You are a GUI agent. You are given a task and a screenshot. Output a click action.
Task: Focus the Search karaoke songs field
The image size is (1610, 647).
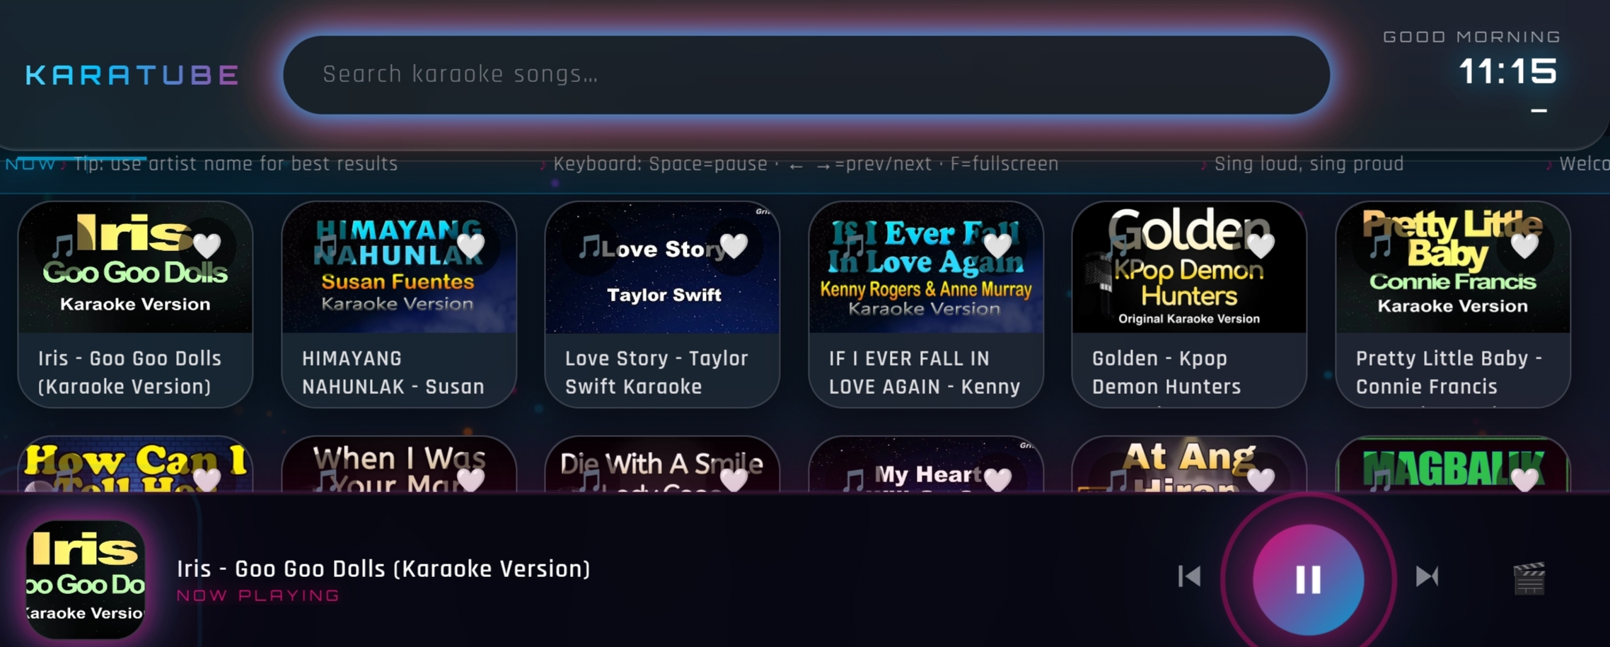click(x=806, y=75)
